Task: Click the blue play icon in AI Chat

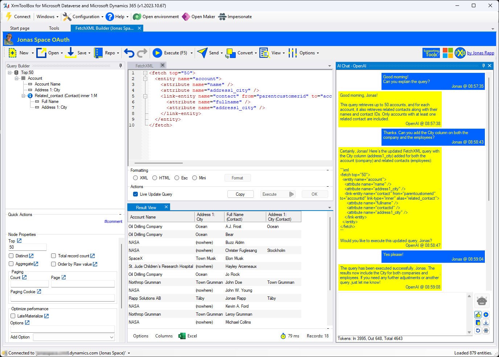Action: (x=486, y=315)
